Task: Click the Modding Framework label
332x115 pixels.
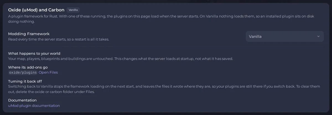Action: point(29,34)
